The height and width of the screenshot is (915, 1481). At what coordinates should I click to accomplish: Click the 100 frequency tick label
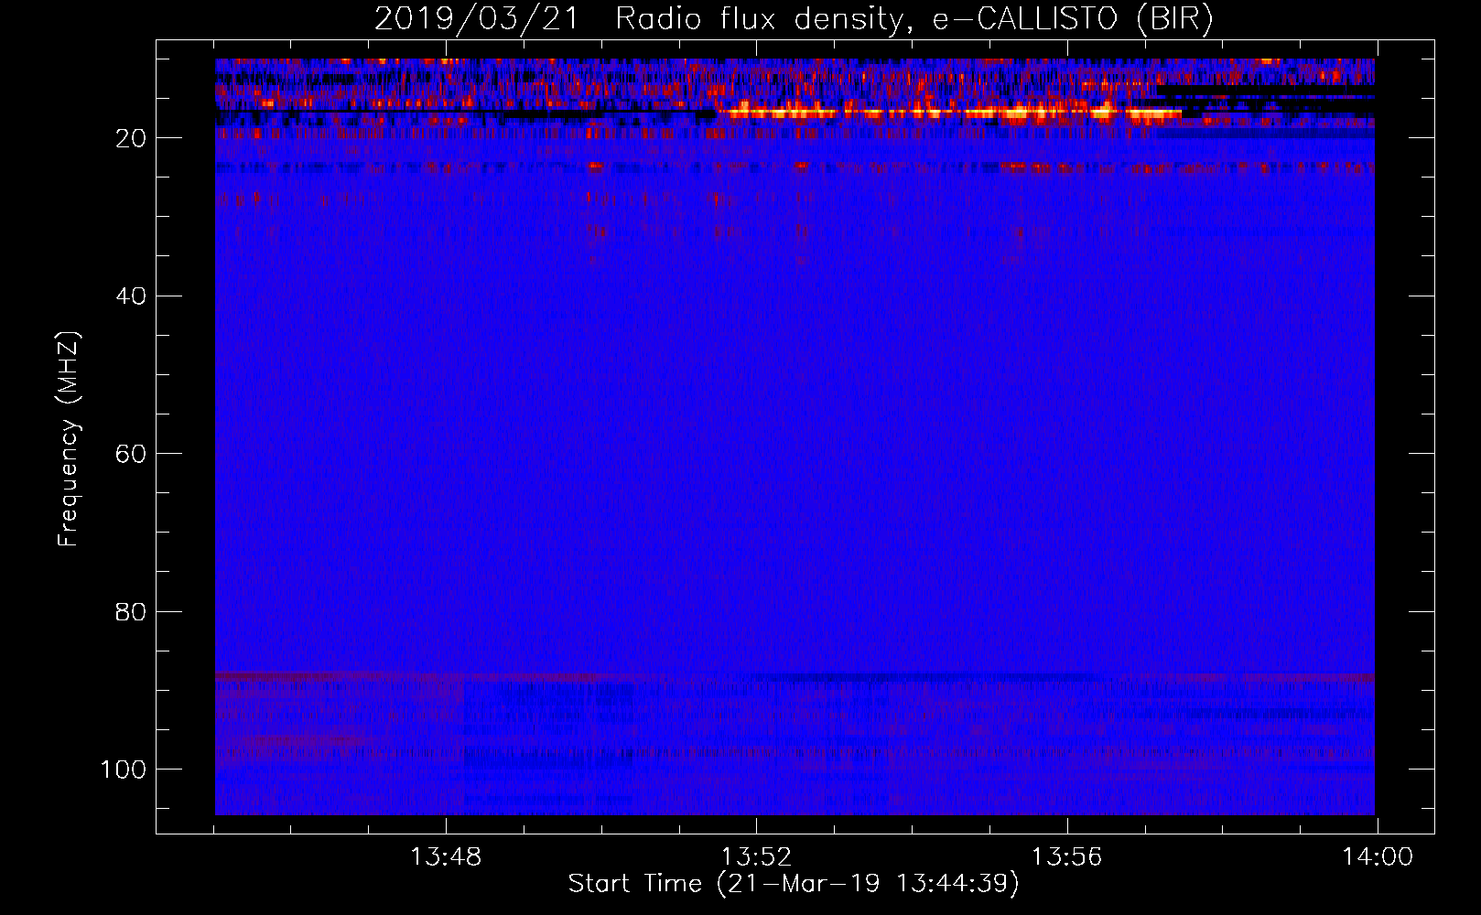(x=124, y=770)
